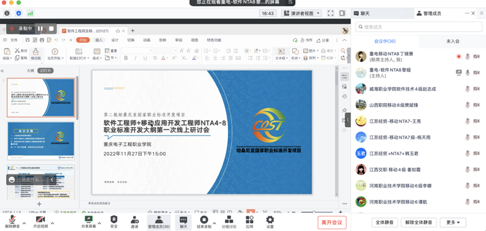
Task: Click the 分享 share button in WPS
Action: point(322,40)
